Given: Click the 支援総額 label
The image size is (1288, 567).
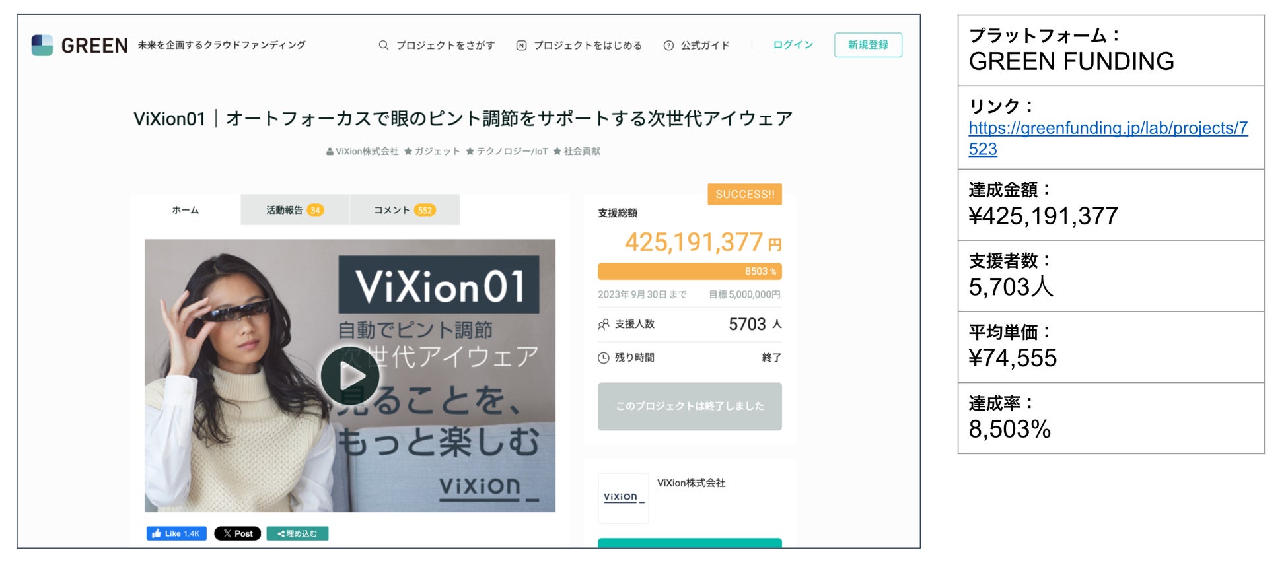Looking at the screenshot, I should pos(618,213).
